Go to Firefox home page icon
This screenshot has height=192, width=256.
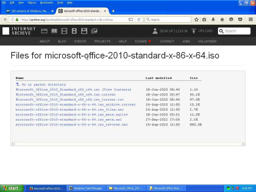[x=222, y=19]
